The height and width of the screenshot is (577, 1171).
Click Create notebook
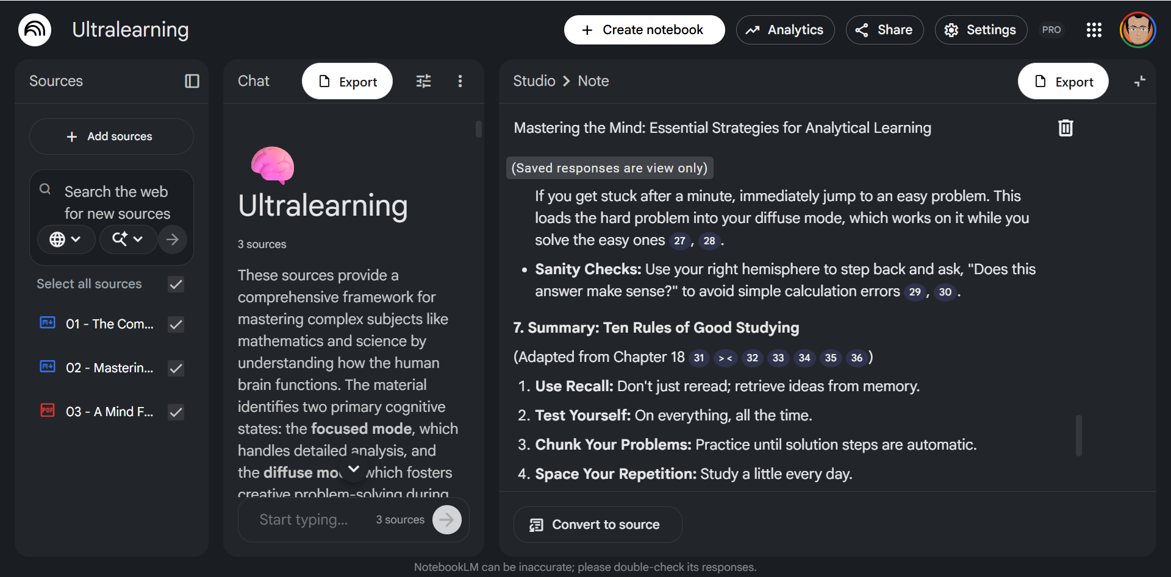[644, 30]
